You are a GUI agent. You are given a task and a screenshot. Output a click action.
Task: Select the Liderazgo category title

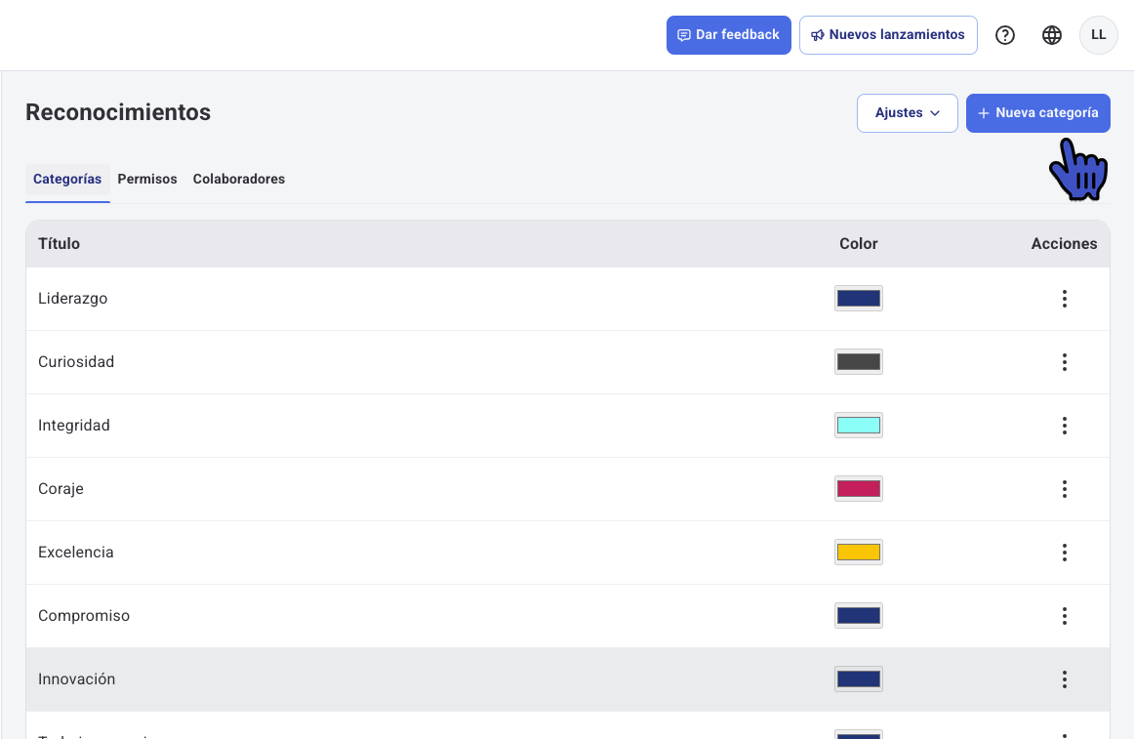pyautogui.click(x=73, y=299)
